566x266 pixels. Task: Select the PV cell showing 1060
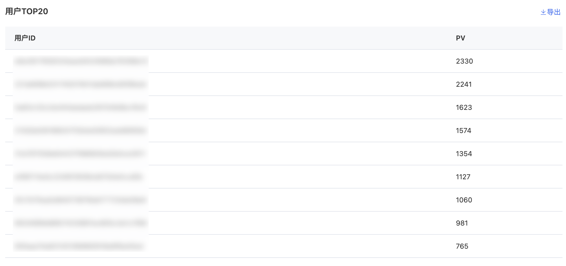(x=464, y=200)
